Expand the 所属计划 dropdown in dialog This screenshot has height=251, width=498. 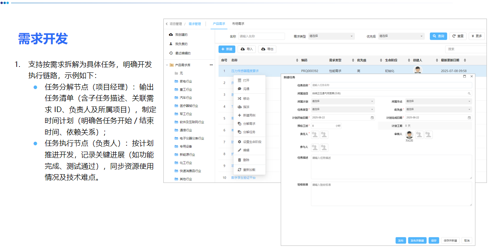pyautogui.click(x=343, y=101)
